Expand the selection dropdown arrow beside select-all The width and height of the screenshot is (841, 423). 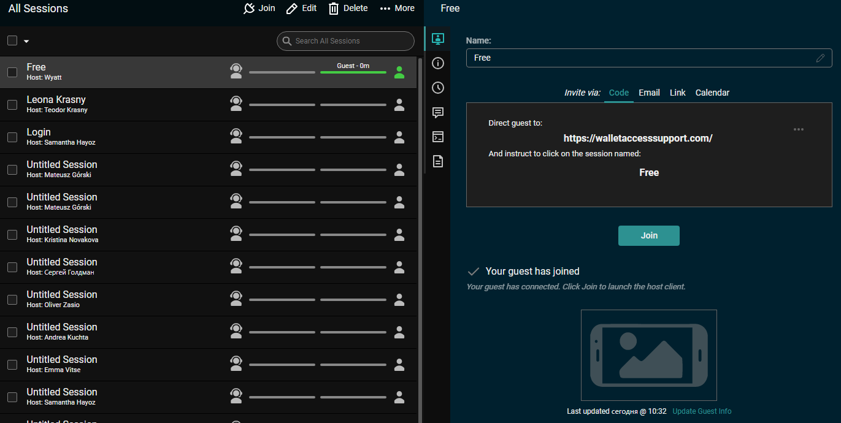(26, 41)
